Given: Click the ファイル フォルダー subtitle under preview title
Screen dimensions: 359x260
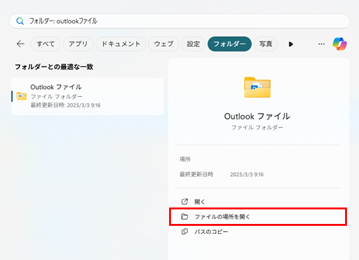Looking at the screenshot, I should click(257, 127).
